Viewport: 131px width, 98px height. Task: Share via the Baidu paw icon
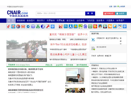click(85, 26)
